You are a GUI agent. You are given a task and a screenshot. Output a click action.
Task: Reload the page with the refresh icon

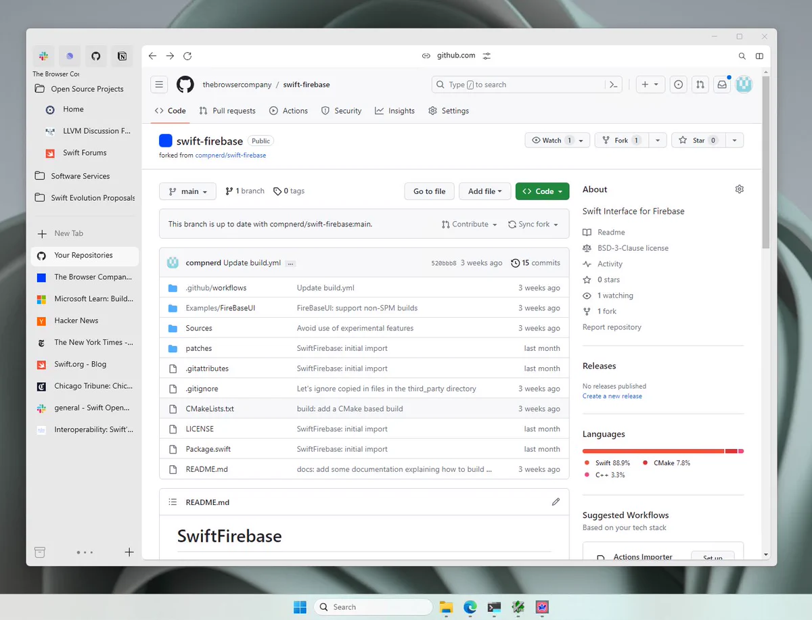pyautogui.click(x=187, y=56)
